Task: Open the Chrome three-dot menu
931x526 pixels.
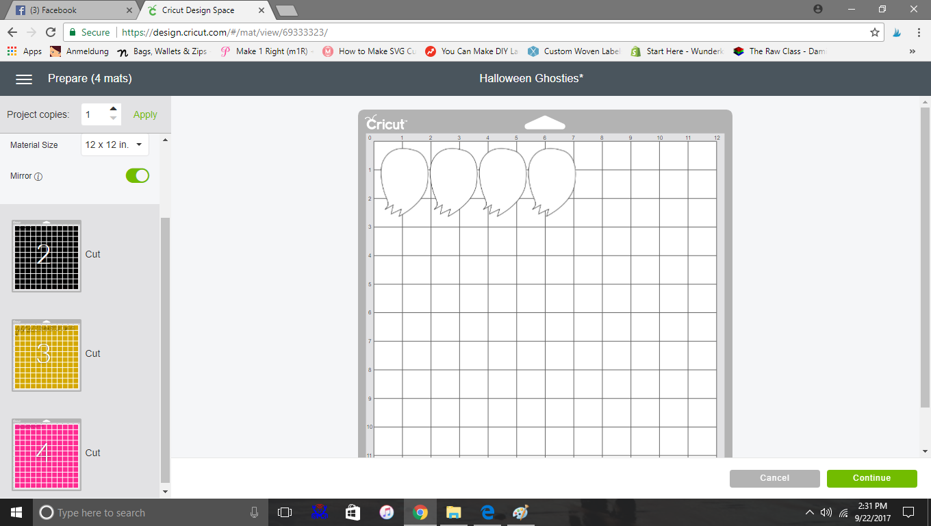Action: (x=917, y=32)
